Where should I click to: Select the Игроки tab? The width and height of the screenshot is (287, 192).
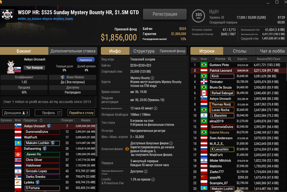[207, 51]
